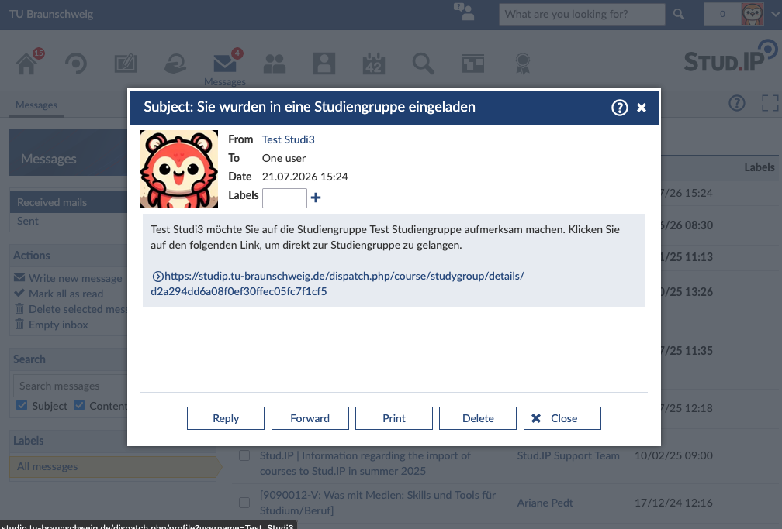Image resolution: width=782 pixels, height=529 pixels.
Task: Expand the user menu dropdown arrow
Action: (x=775, y=15)
